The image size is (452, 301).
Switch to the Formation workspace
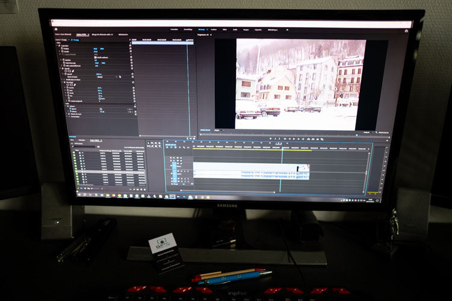(174, 29)
